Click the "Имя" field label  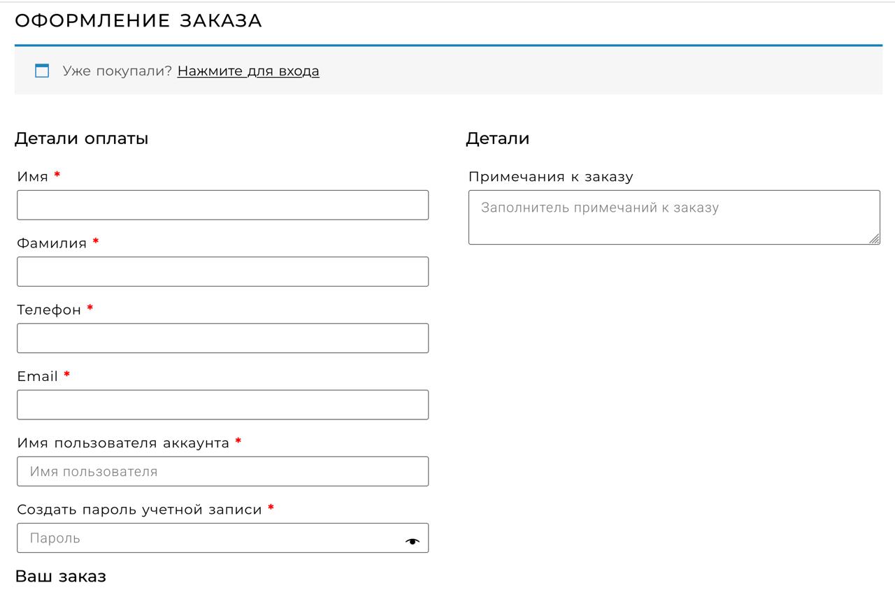(x=33, y=177)
